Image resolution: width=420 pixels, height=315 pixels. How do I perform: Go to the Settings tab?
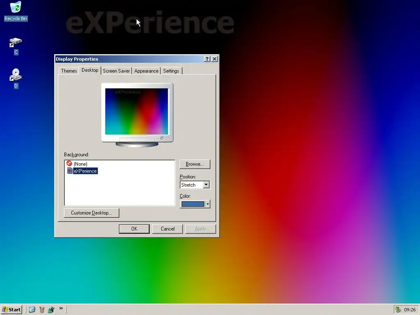click(171, 71)
